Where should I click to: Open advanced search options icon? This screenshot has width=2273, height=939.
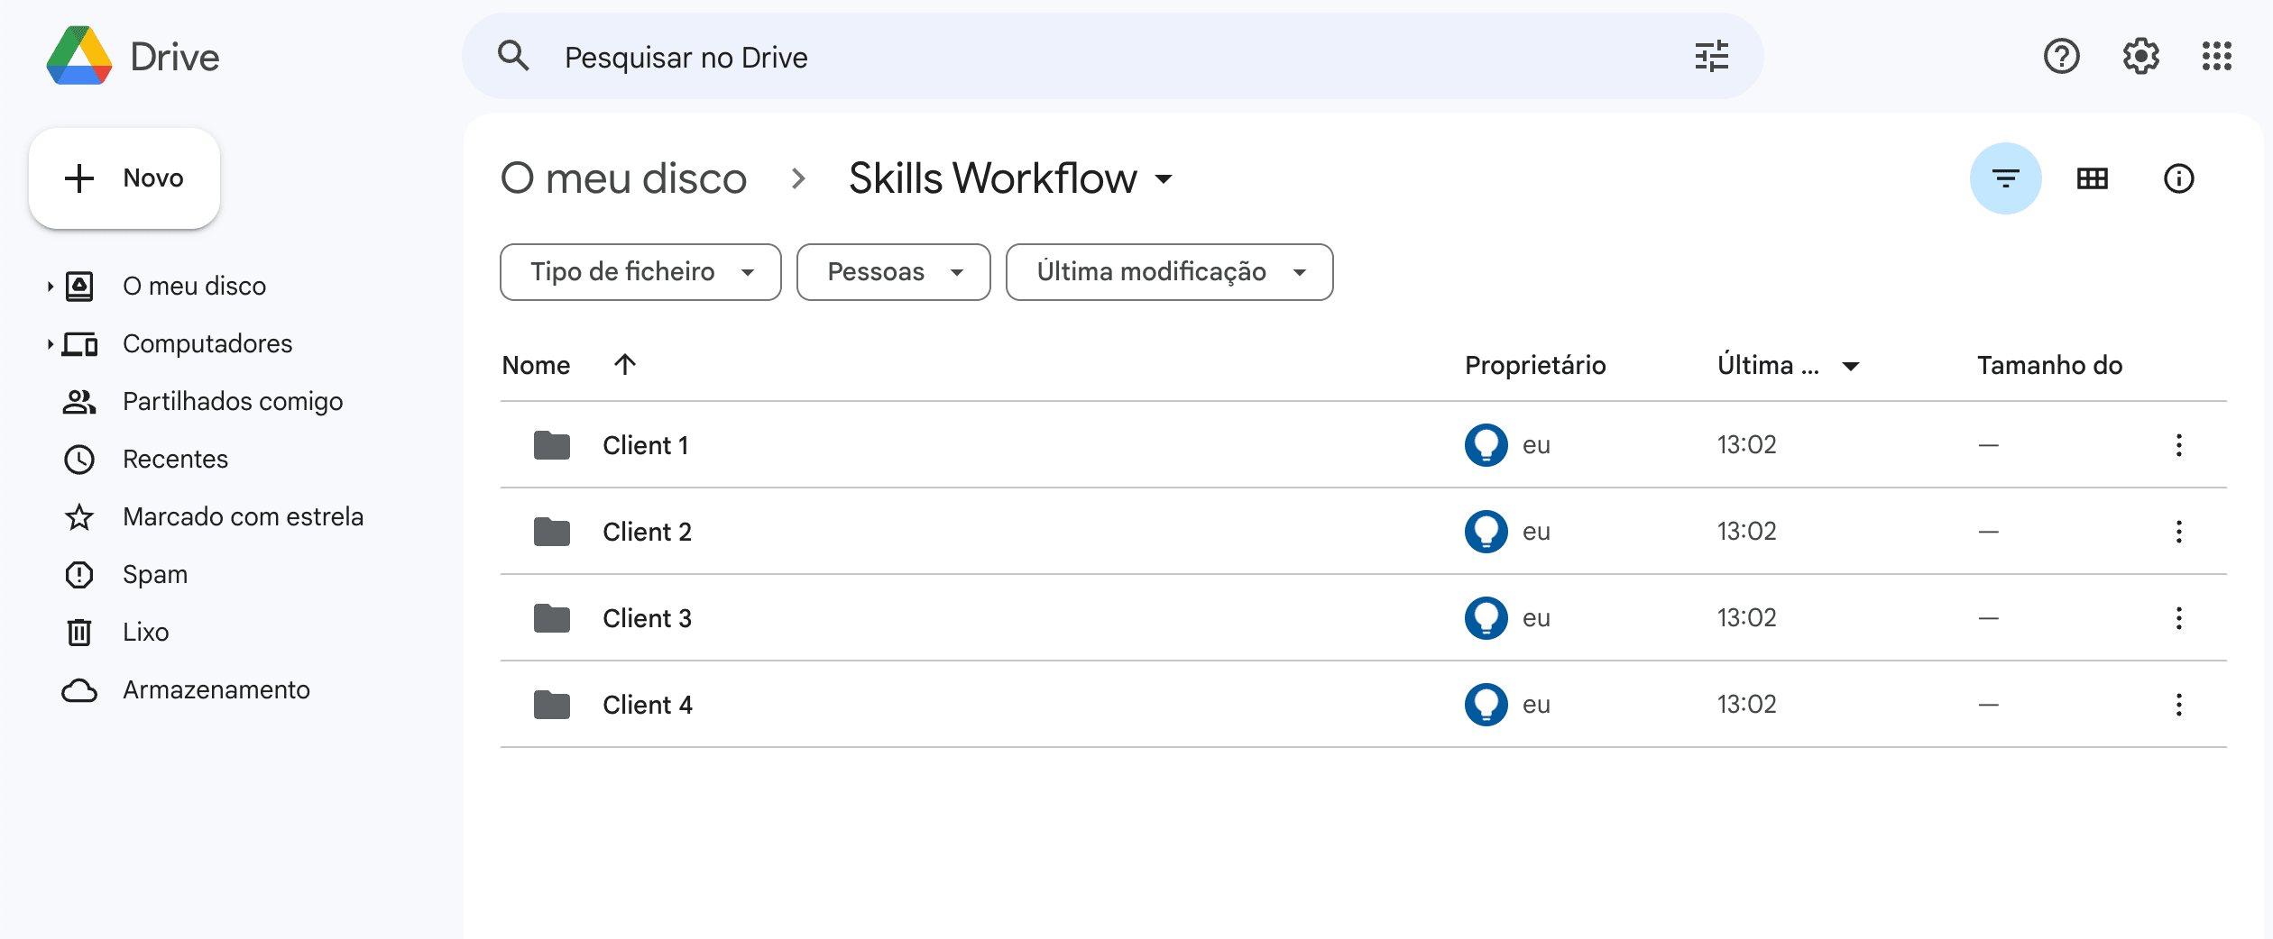click(1711, 57)
